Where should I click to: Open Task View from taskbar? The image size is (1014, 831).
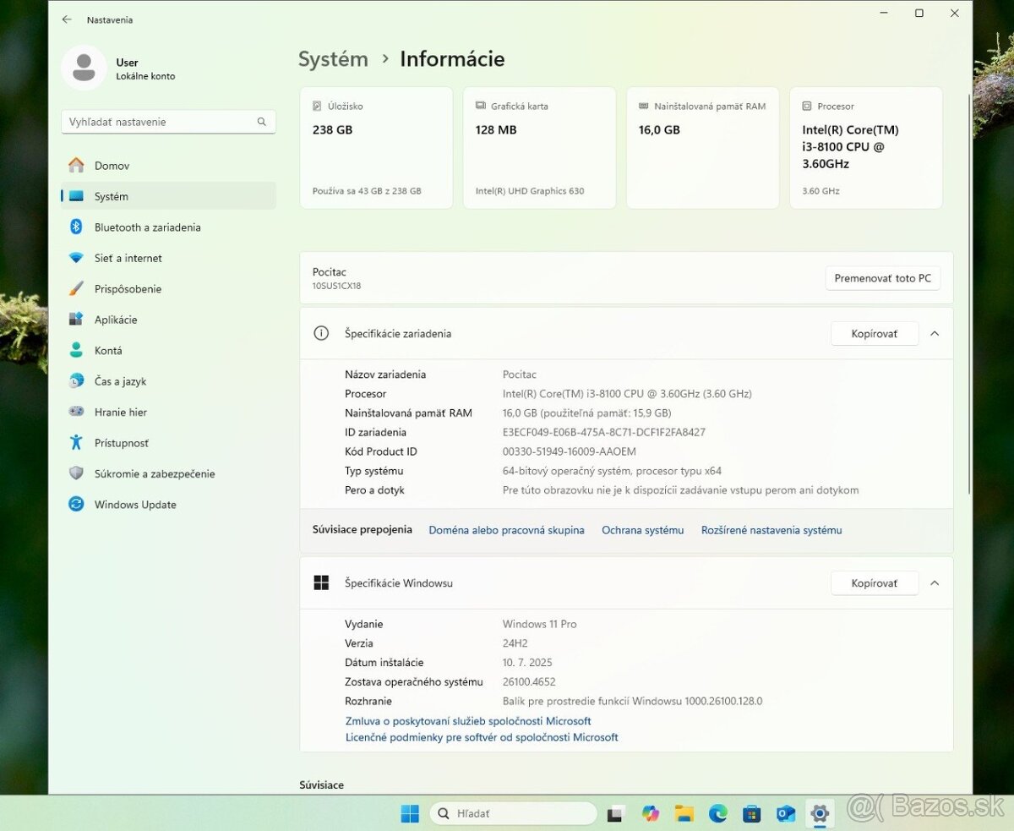click(615, 814)
